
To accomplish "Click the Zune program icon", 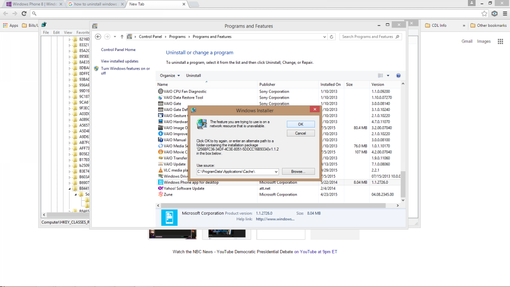I will point(160,194).
